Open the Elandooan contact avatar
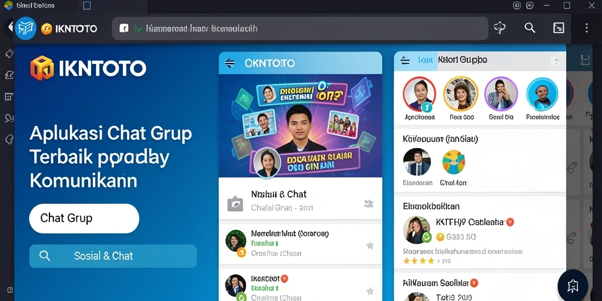 click(417, 162)
